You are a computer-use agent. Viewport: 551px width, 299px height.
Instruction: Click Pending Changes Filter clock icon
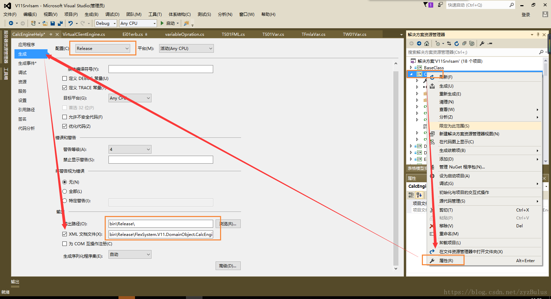437,43
